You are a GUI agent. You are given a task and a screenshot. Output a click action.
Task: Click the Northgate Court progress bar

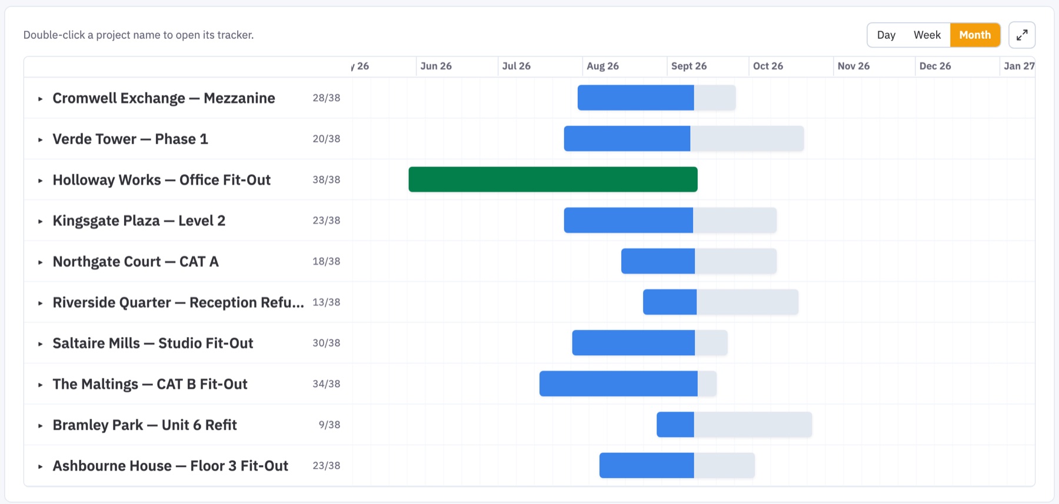point(699,261)
